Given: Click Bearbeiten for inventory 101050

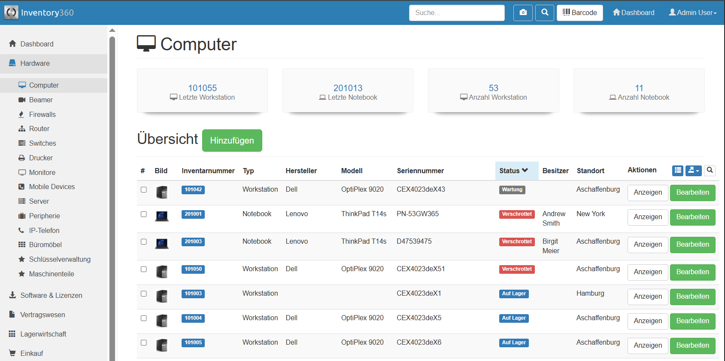Looking at the screenshot, I should (692, 272).
